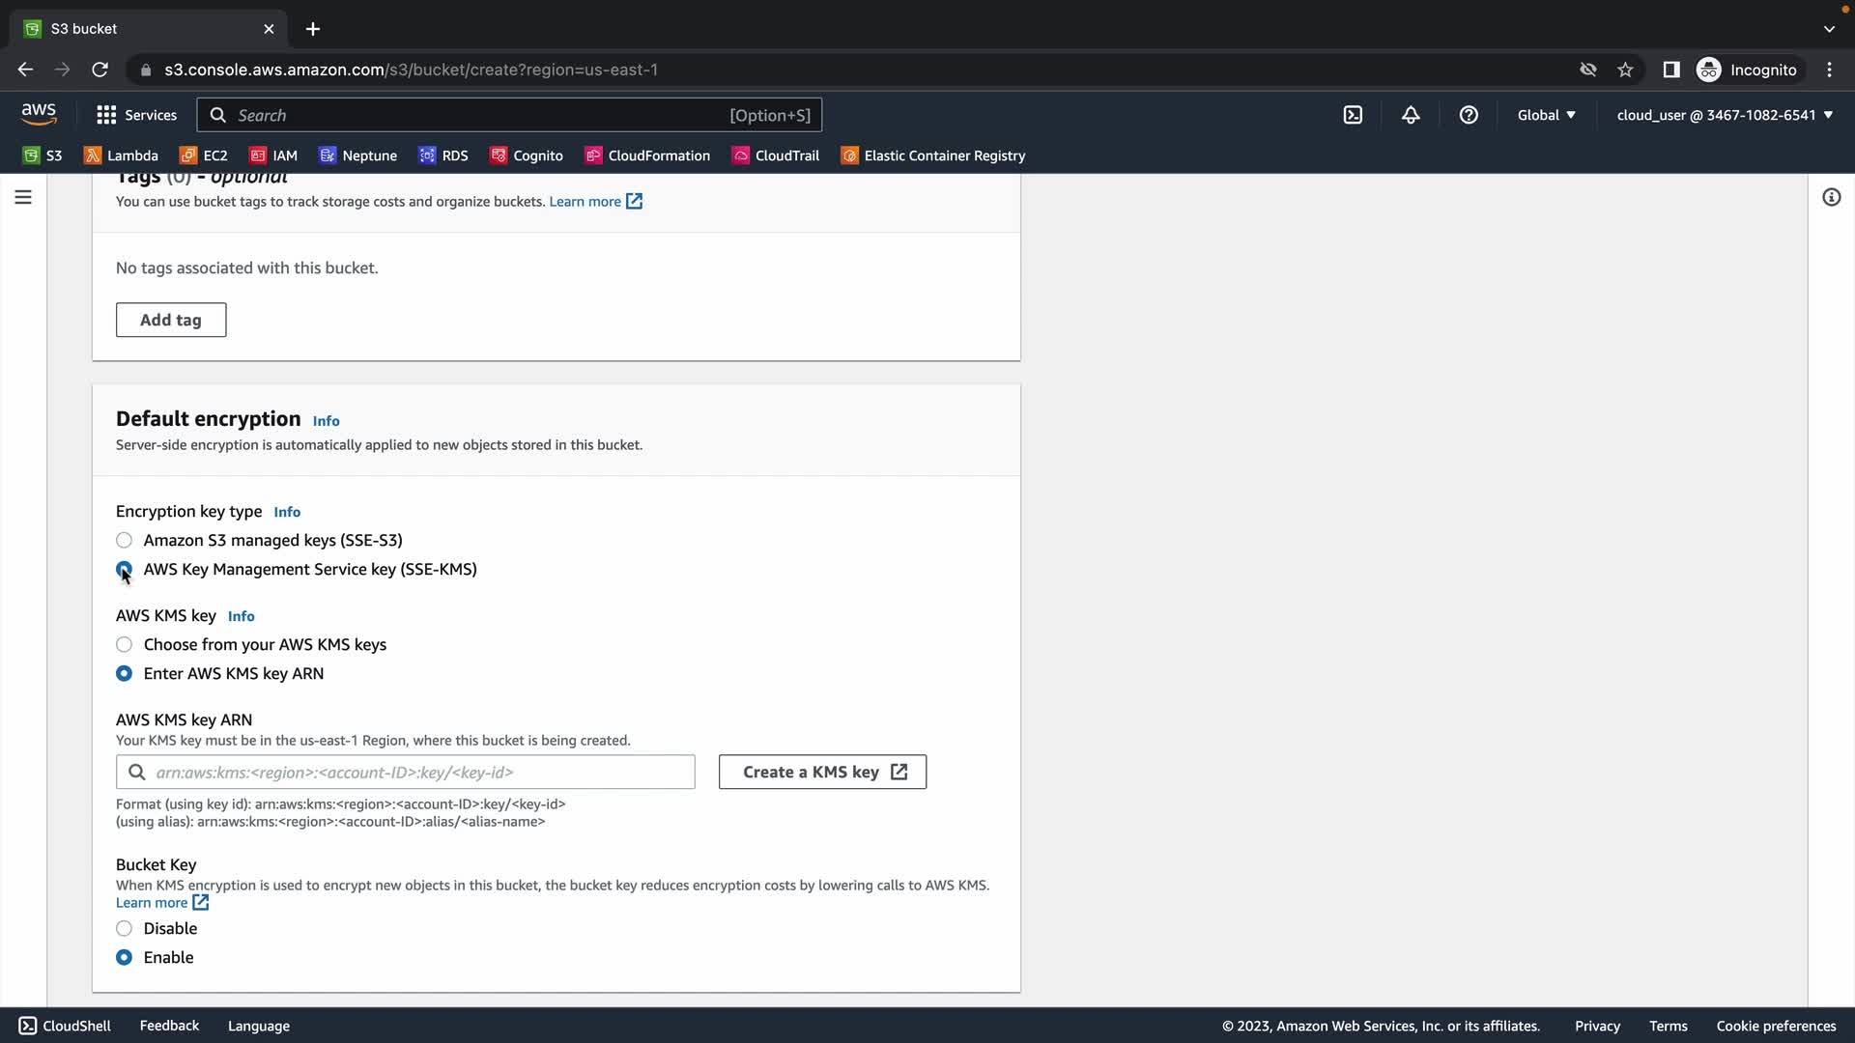The width and height of the screenshot is (1855, 1043).
Task: Open the Services grid menu
Action: pos(136,115)
